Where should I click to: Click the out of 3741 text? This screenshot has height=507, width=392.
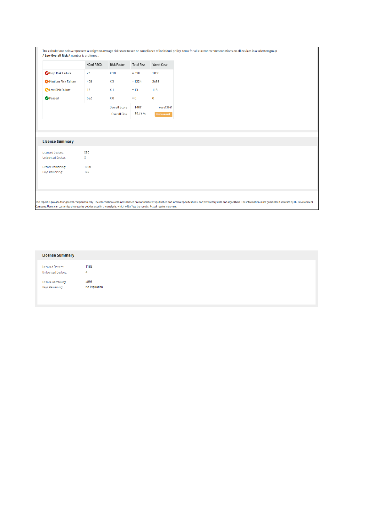tap(165, 107)
